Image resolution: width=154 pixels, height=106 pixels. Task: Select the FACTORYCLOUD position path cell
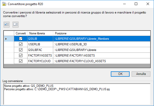click(x=102, y=61)
